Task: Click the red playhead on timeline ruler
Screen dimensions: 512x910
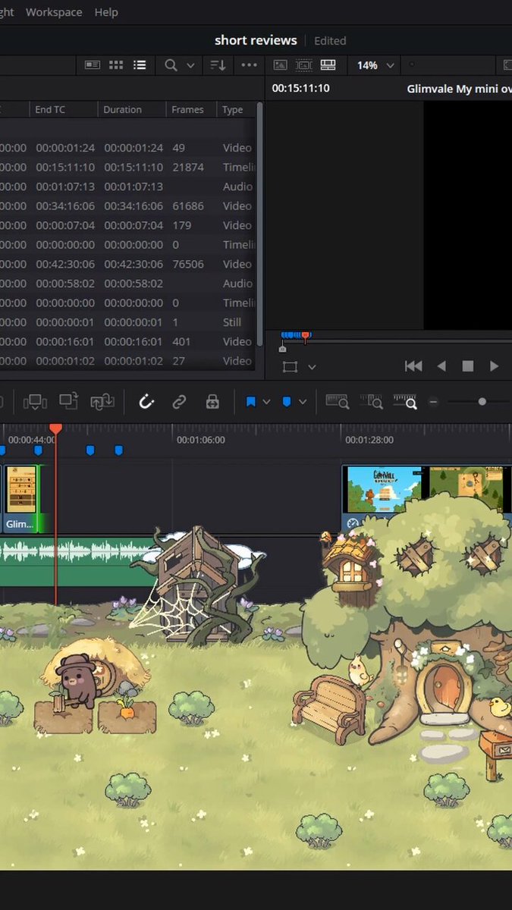Action: point(55,429)
